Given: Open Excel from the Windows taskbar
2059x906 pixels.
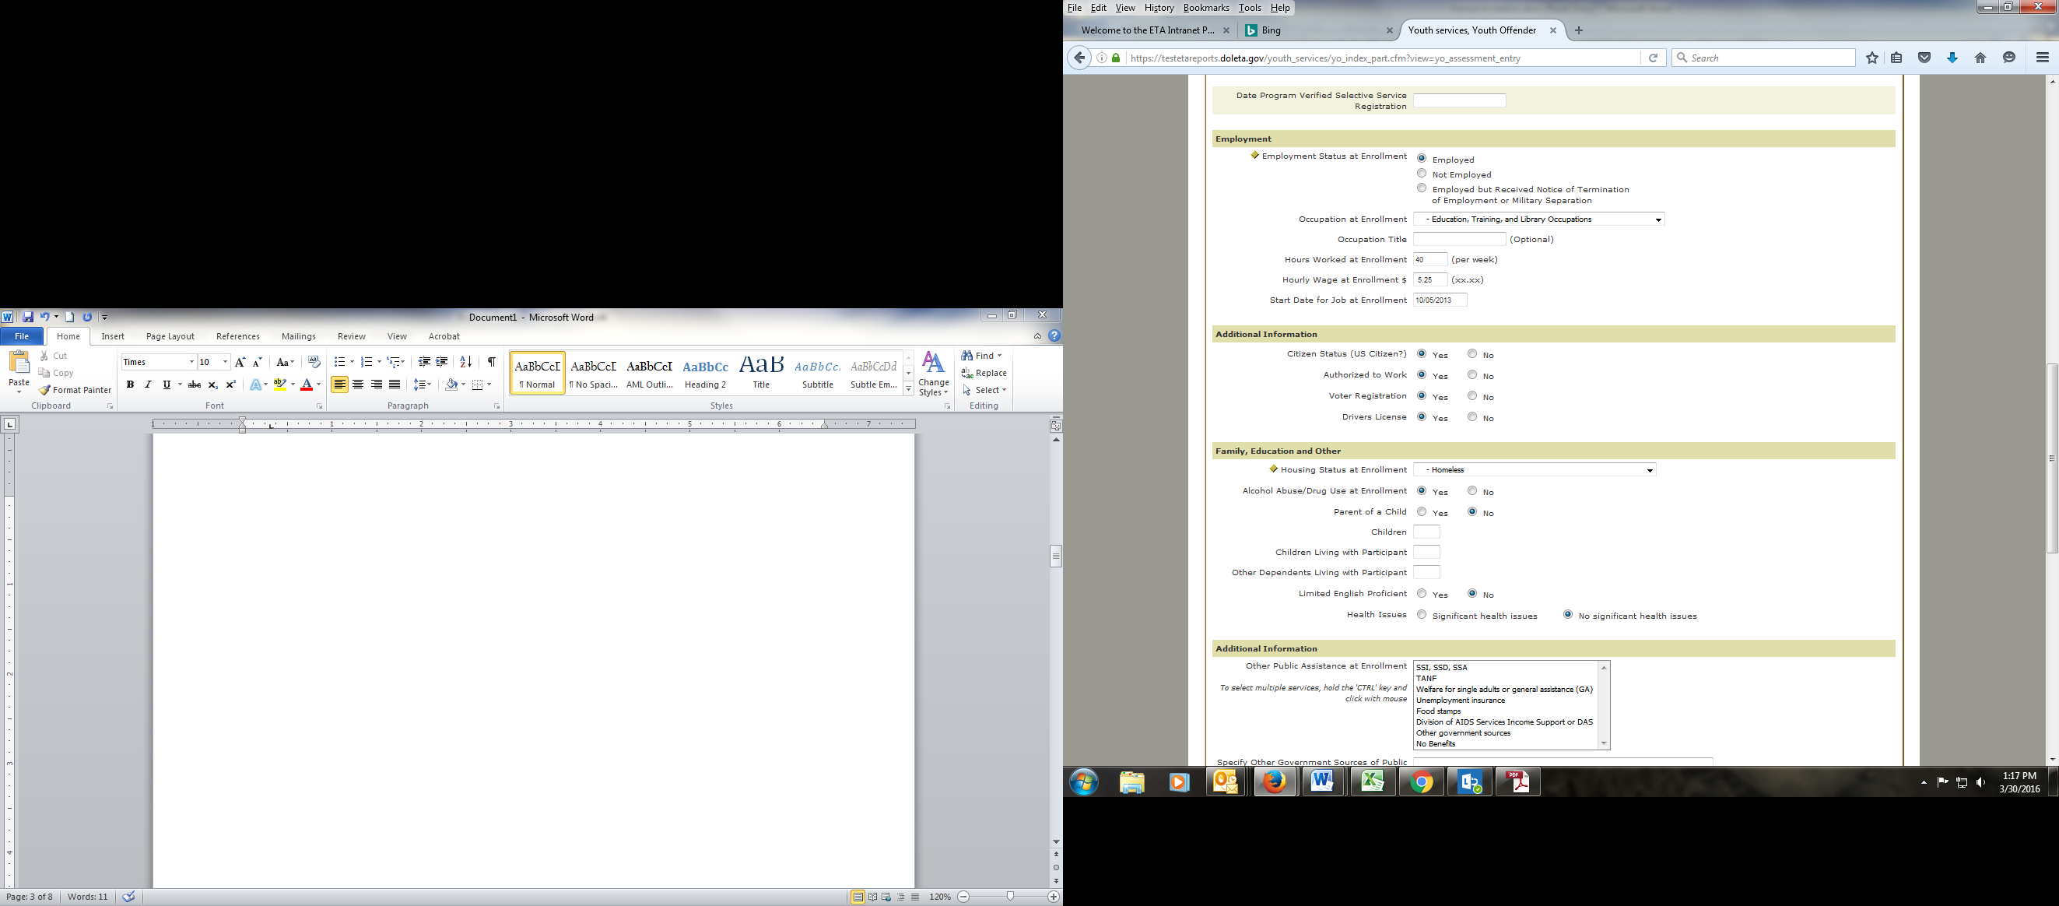Looking at the screenshot, I should (1373, 781).
